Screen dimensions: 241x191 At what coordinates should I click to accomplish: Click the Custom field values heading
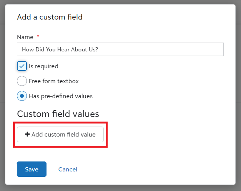tap(58, 114)
